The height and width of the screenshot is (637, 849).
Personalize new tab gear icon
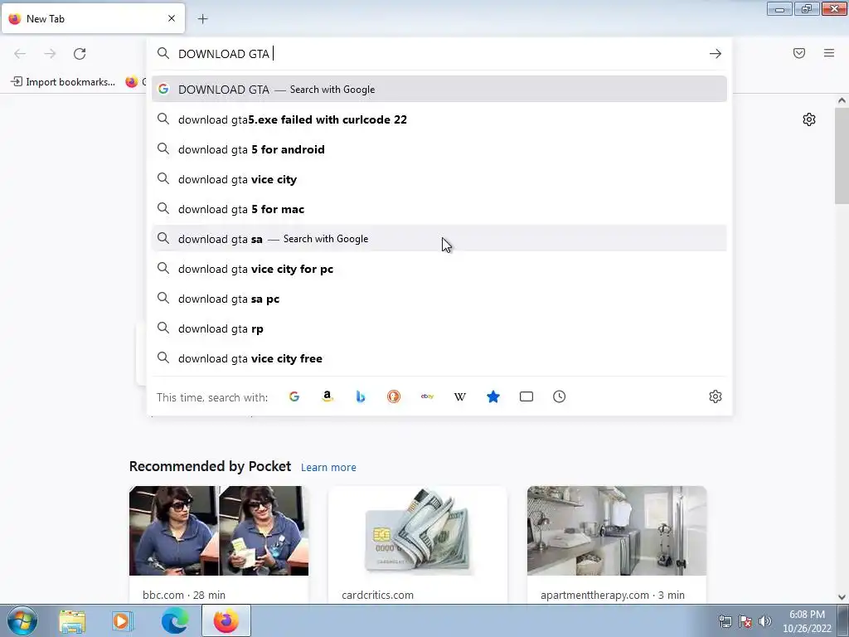coord(809,119)
